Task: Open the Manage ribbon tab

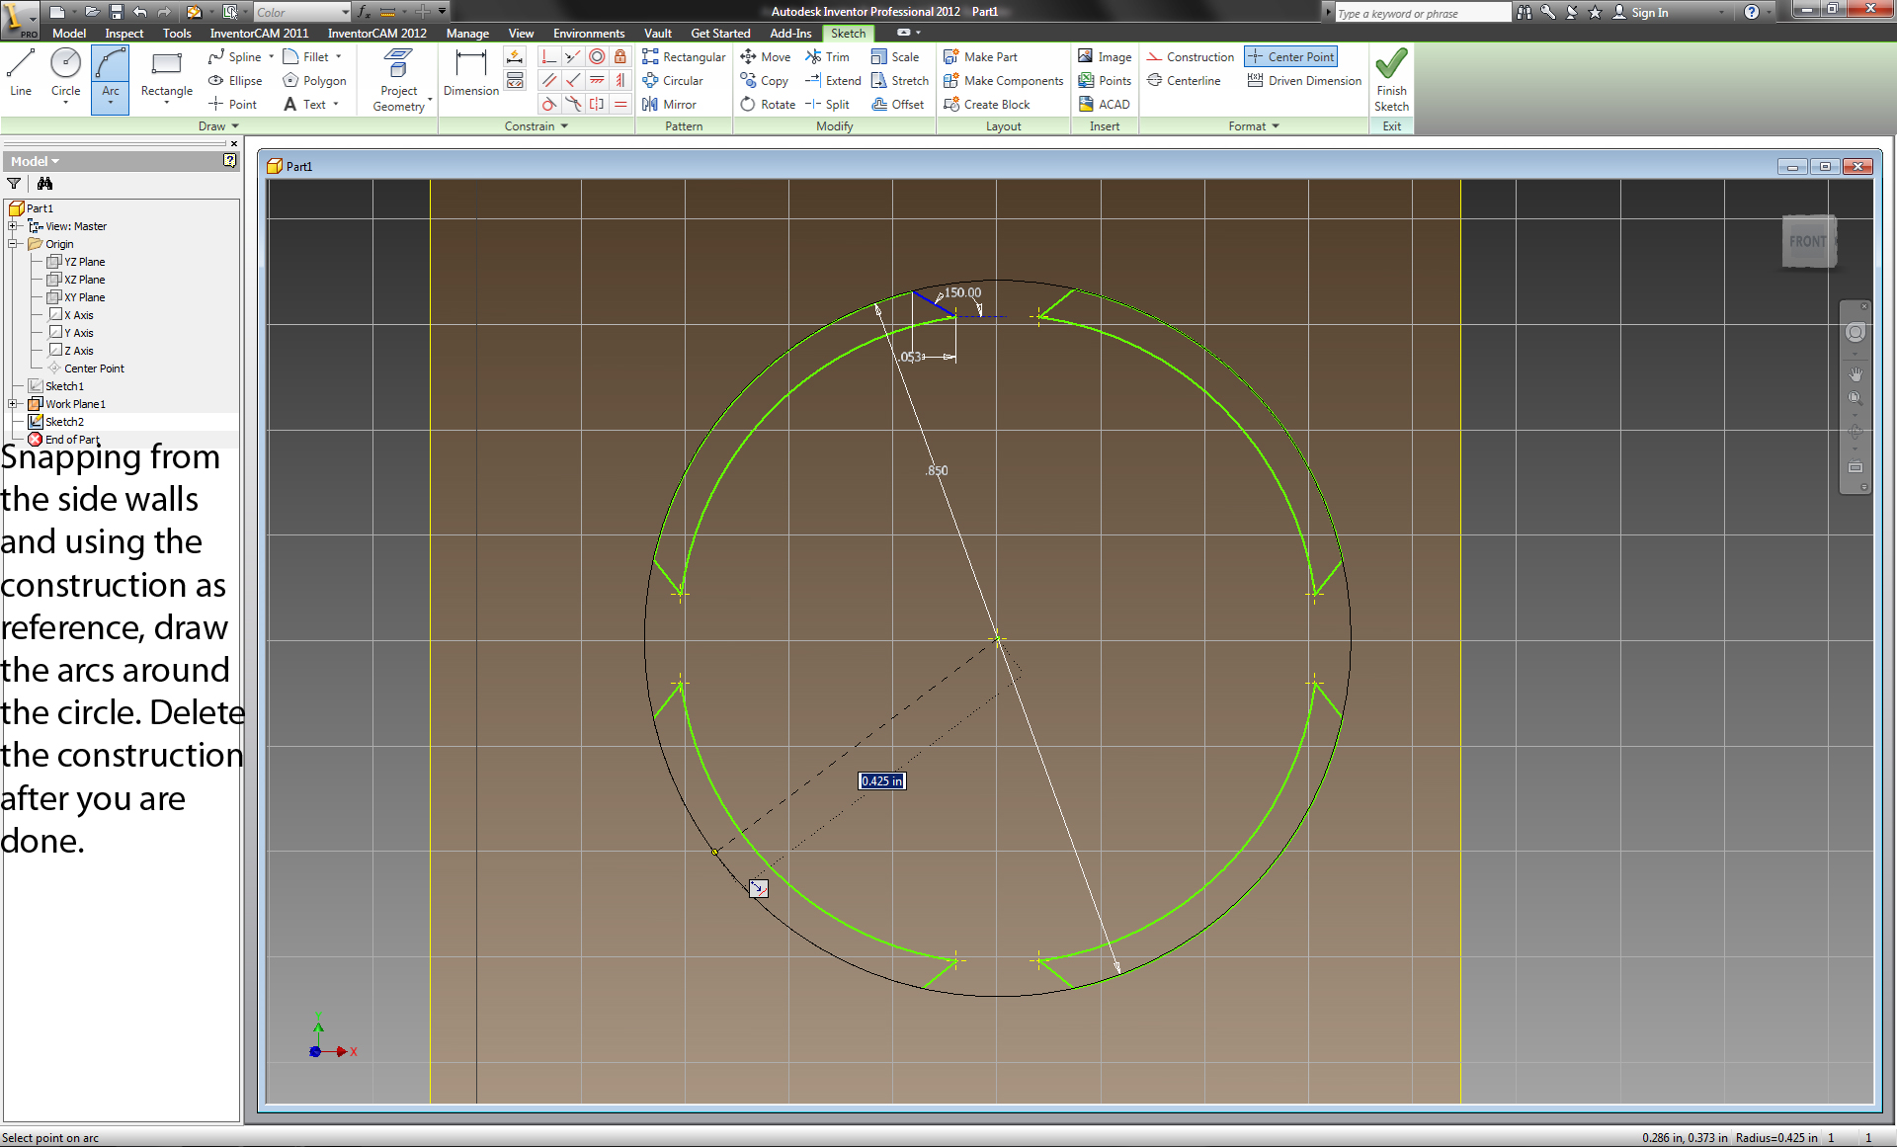Action: 467,34
